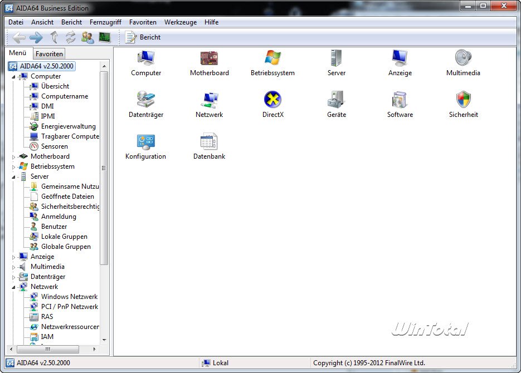
Task: Click the tree horizontal scrollbar thumb
Action: click(48, 349)
